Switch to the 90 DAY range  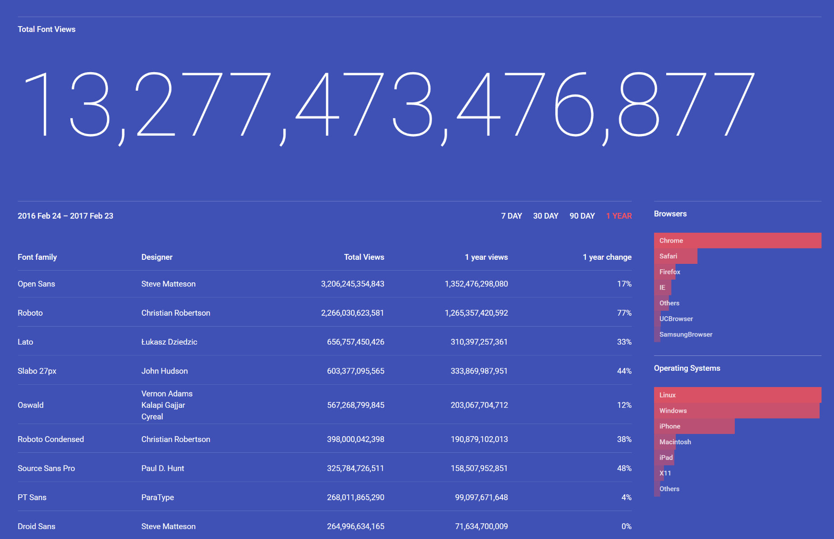[582, 216]
